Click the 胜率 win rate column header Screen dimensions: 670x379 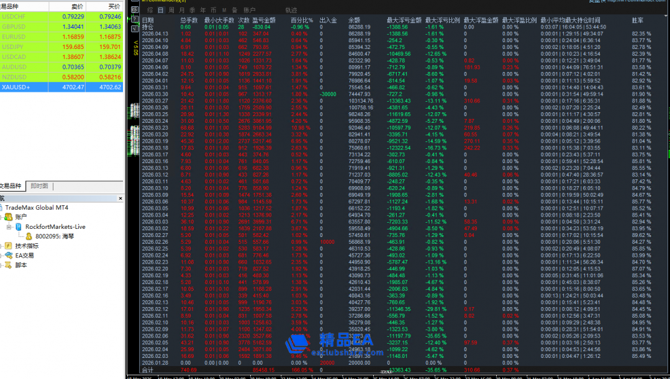(638, 20)
